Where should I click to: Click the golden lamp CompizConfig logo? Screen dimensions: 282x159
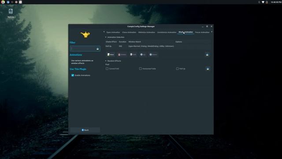pos(85,34)
